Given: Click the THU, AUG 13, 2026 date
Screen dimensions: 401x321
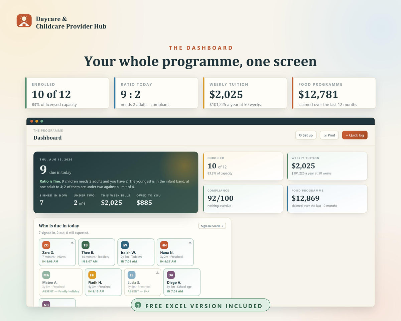Looking at the screenshot, I should [56, 159].
